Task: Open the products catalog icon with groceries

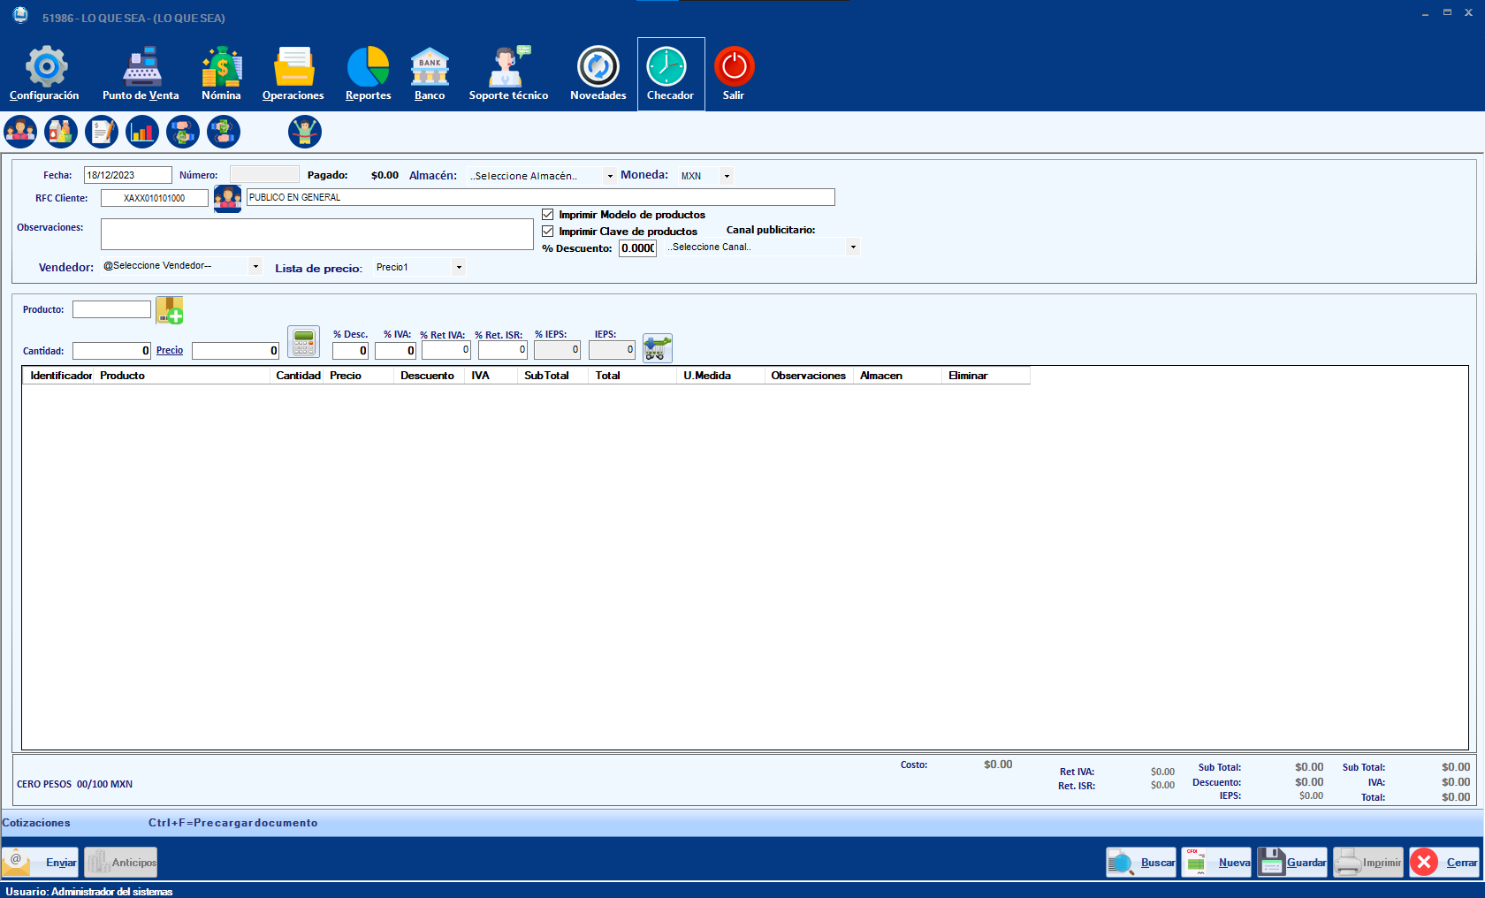Action: click(x=61, y=132)
